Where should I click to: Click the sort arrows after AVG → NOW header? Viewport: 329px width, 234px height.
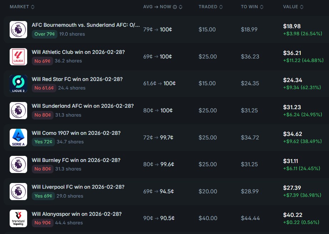(x=180, y=7)
